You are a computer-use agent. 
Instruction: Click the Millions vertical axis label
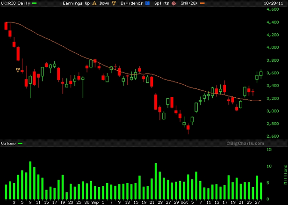point(285,175)
